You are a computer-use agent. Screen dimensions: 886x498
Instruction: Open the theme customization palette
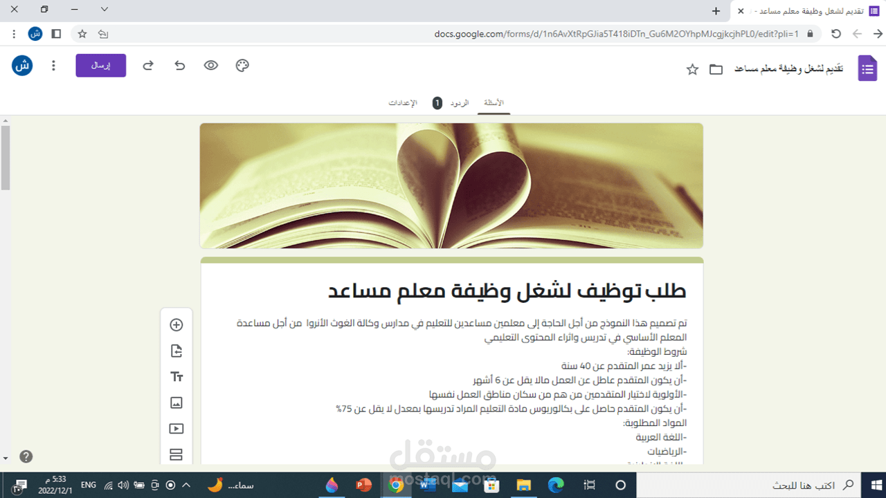click(242, 65)
